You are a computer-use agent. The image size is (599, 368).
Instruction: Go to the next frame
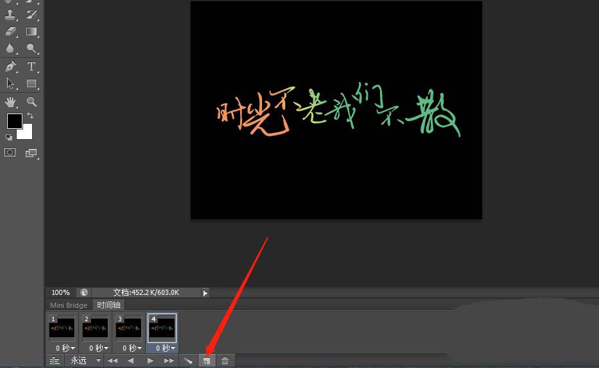coord(169,360)
